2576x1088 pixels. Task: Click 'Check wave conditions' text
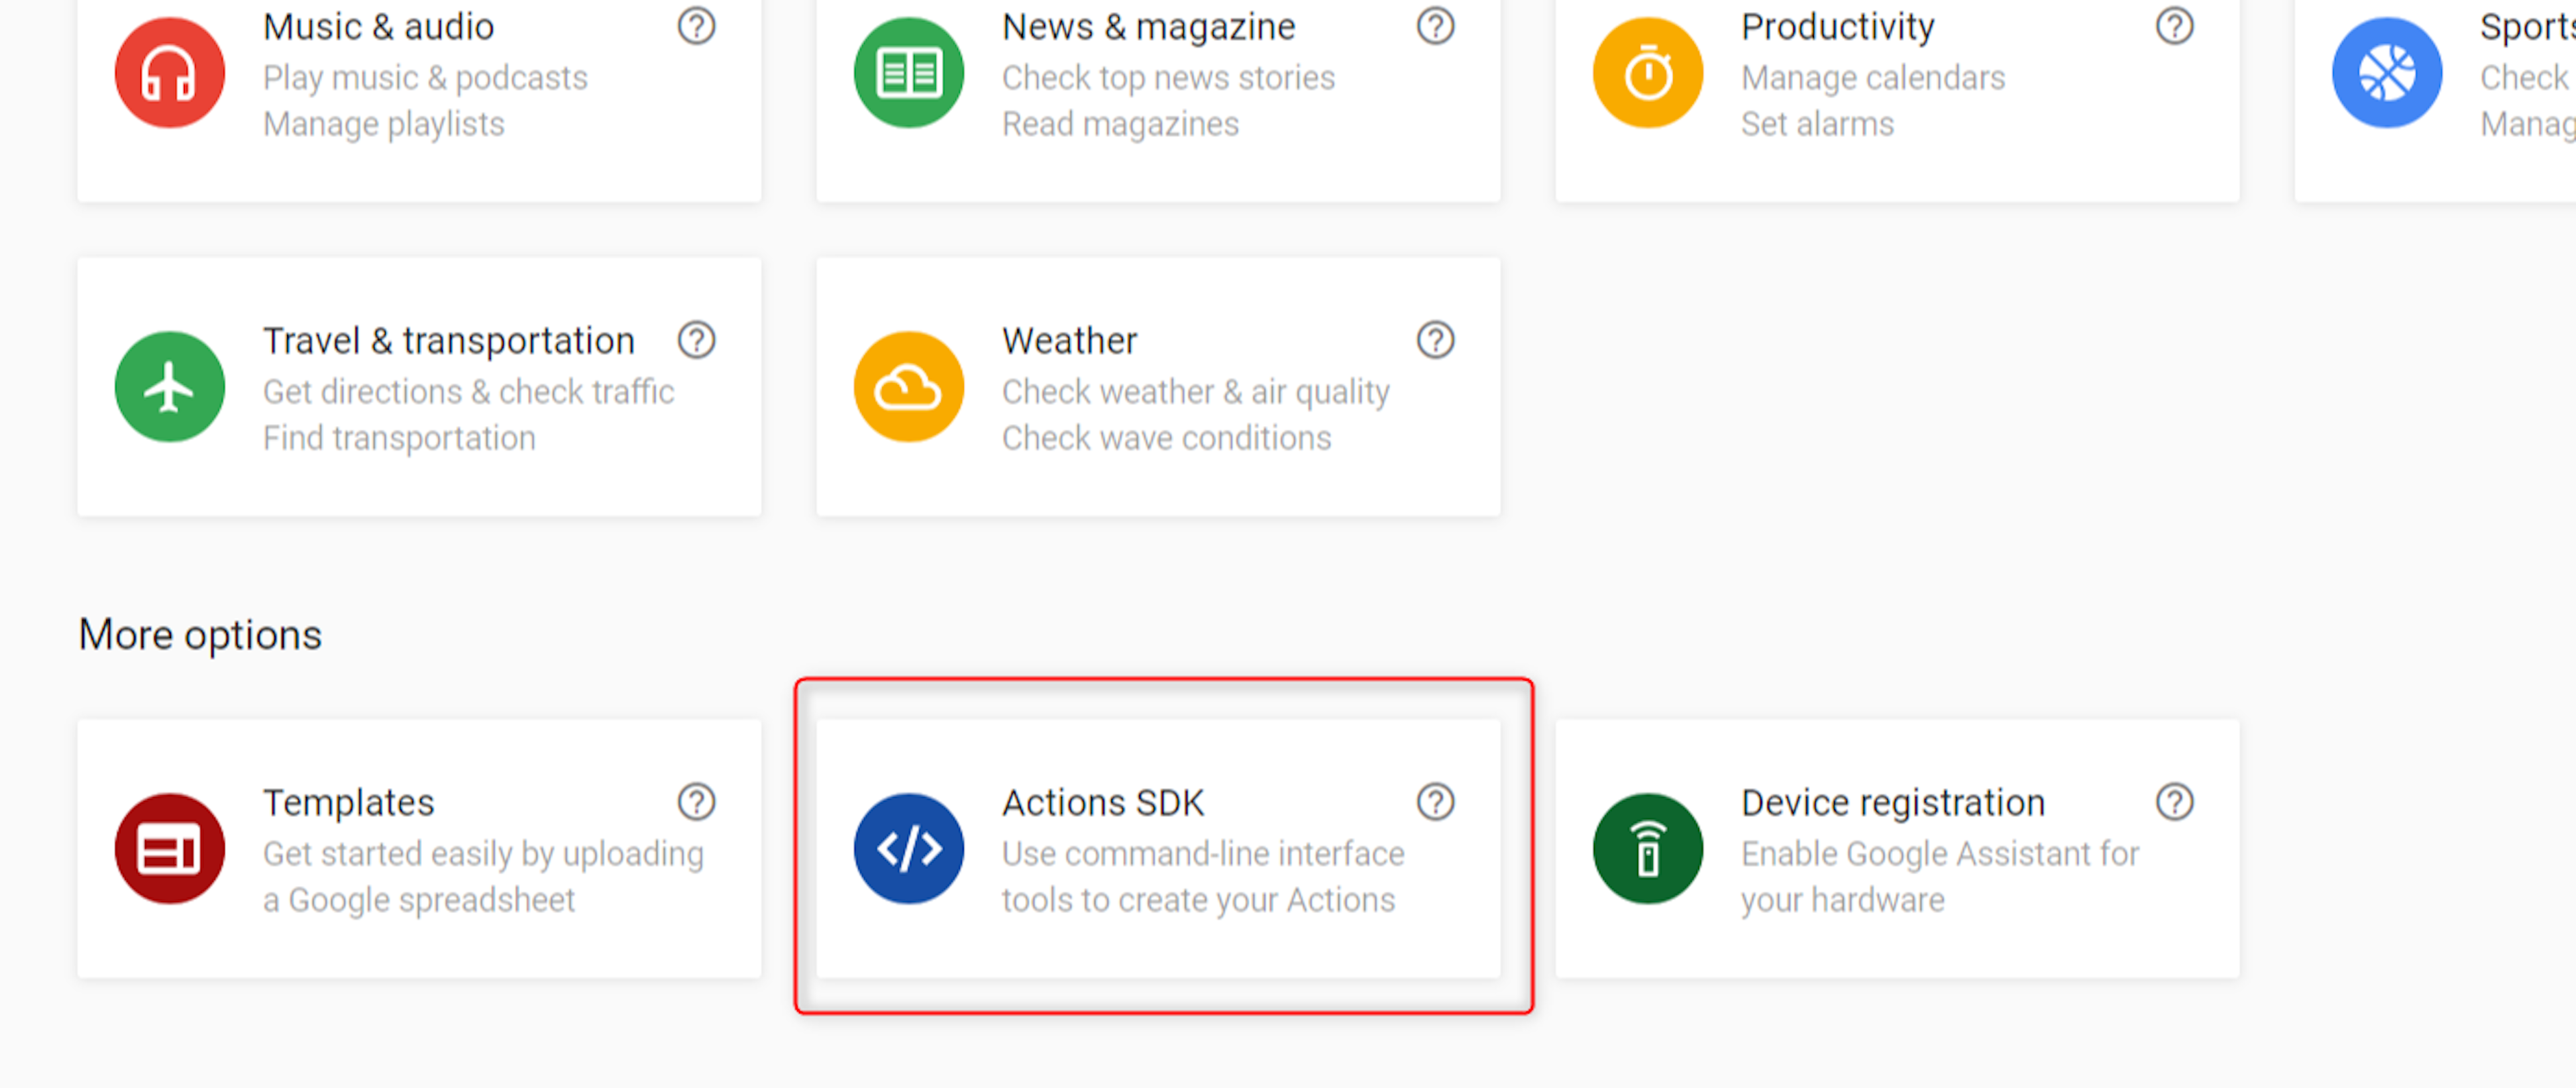point(1166,438)
